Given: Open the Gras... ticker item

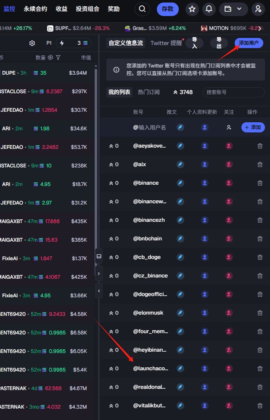Looking at the screenshot, I should pos(155,28).
